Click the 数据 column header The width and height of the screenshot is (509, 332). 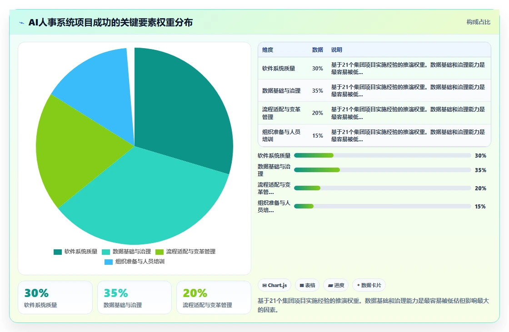pos(318,50)
